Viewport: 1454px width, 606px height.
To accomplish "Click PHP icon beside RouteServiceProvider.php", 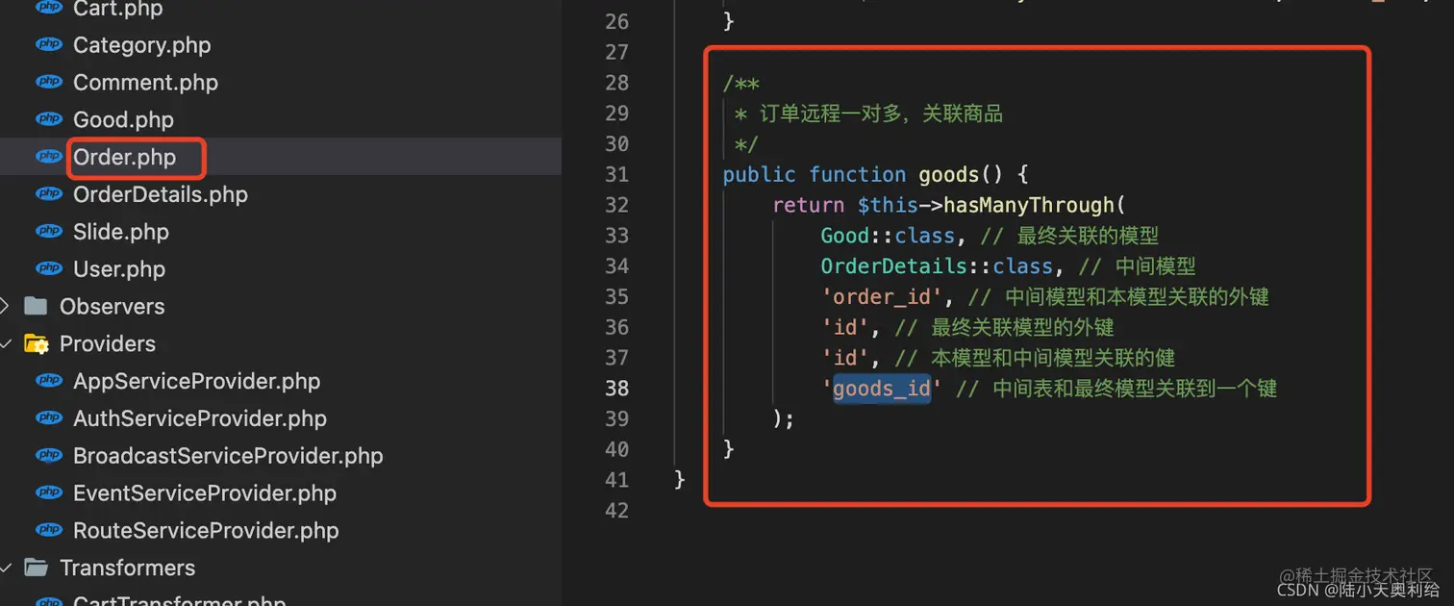I will (49, 531).
